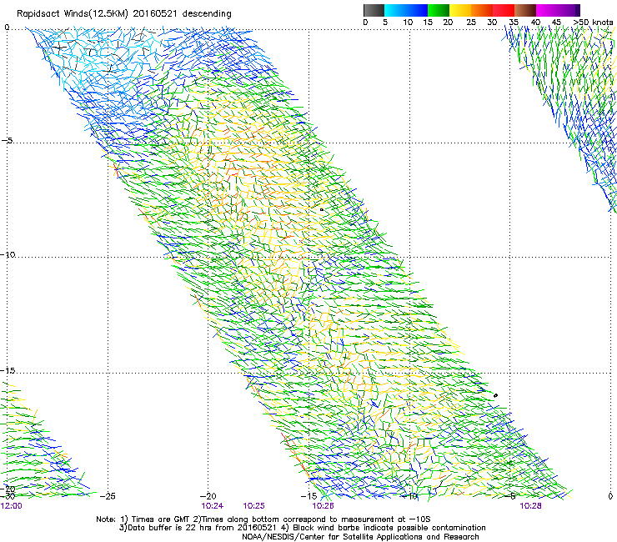Click the latitude "-10" label on vertical axis
Viewport: 617px width, 542px height.
click(x=8, y=254)
